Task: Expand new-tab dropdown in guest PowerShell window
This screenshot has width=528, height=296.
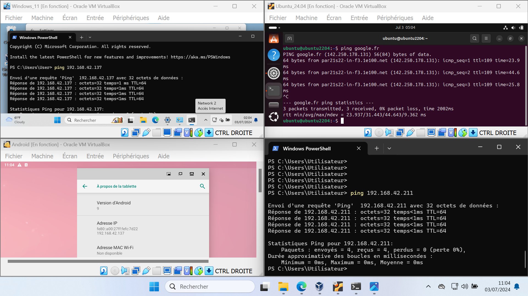Action: 90,37
